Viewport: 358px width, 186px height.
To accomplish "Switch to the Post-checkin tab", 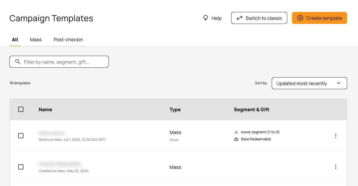I will tap(68, 40).
